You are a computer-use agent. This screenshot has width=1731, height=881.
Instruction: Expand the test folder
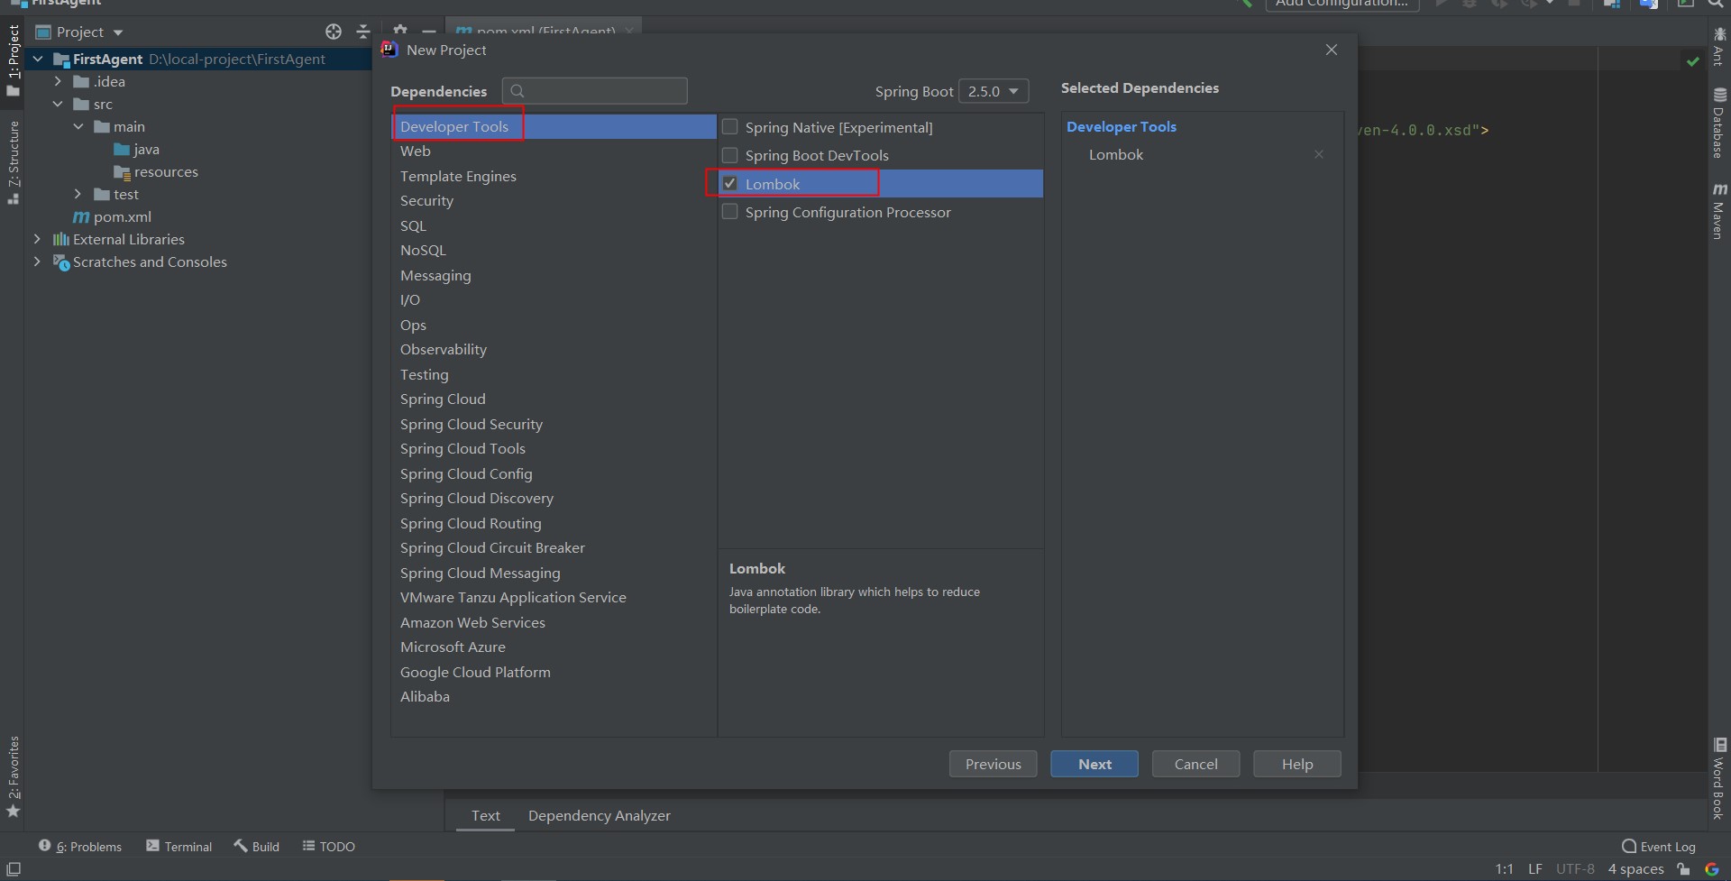click(x=78, y=194)
